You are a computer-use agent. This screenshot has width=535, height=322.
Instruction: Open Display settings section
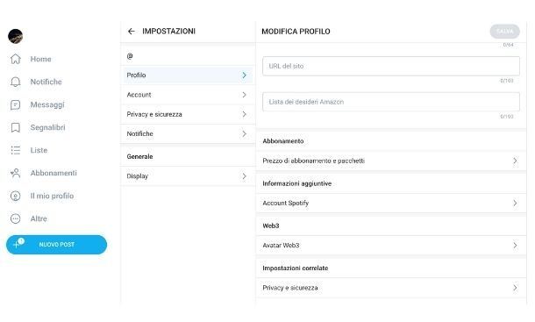pyautogui.click(x=187, y=176)
